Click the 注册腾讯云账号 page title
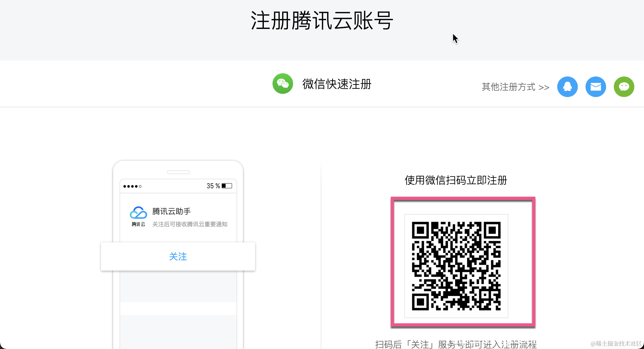 [322, 21]
